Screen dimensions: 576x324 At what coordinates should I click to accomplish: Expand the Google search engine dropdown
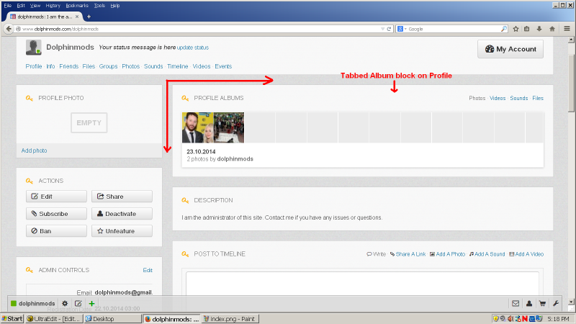[401, 29]
